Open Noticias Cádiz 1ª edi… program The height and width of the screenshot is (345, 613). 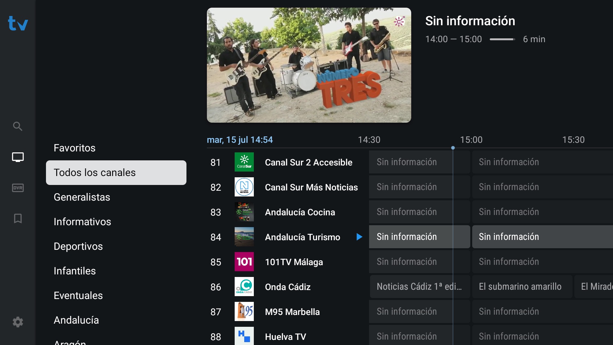coord(420,287)
